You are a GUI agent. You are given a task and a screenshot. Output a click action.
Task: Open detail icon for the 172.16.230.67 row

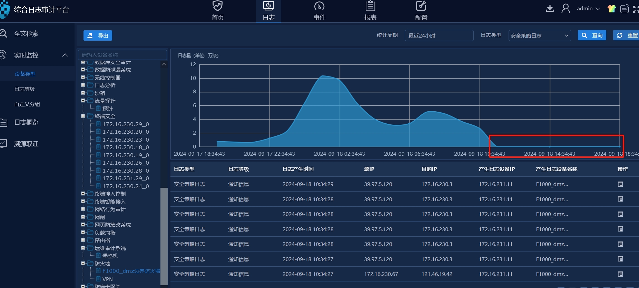[620, 274]
